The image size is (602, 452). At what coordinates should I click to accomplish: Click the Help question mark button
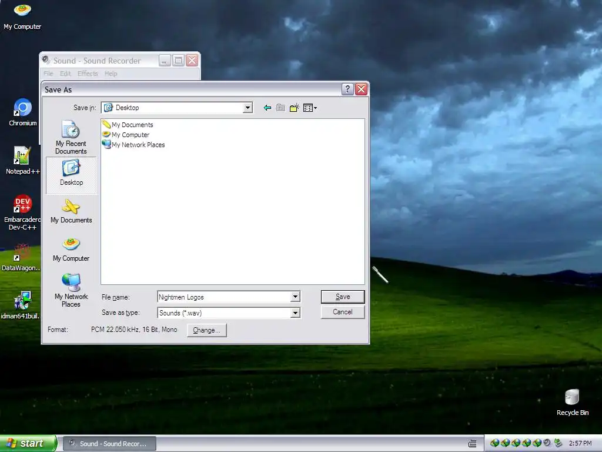coord(347,89)
